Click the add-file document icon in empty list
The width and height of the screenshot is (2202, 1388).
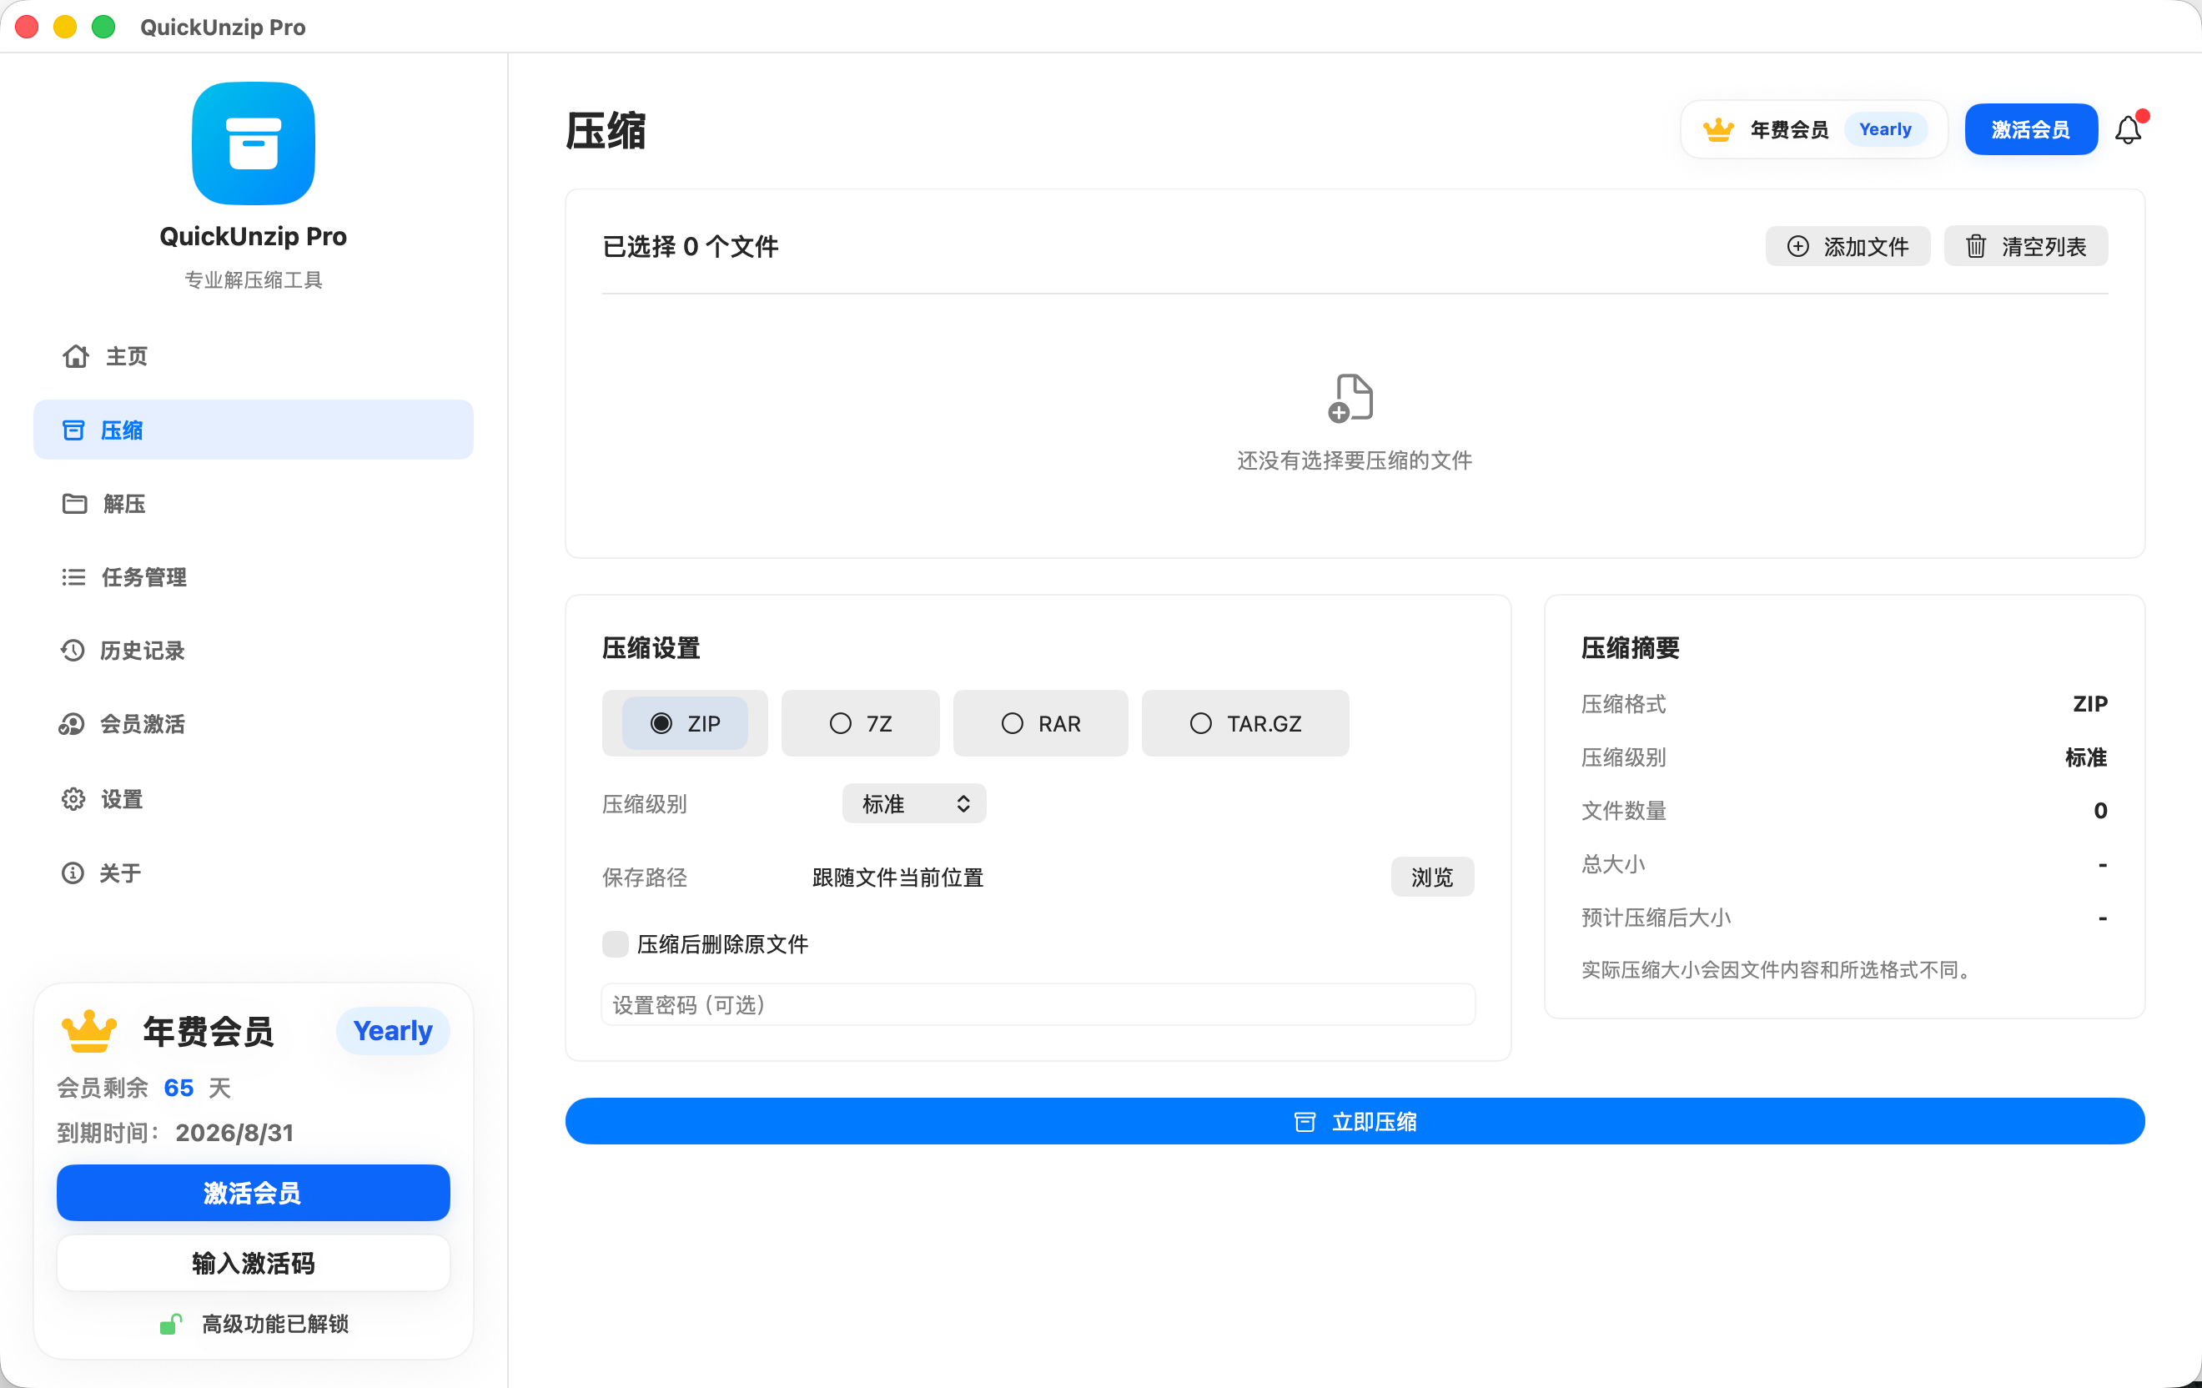[1351, 399]
